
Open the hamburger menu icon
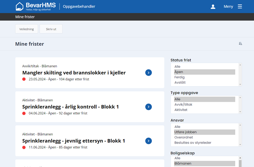[240, 7]
